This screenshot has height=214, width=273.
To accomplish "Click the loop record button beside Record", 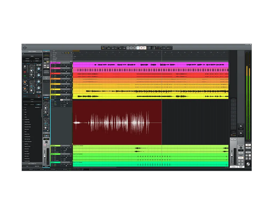I will [145, 48].
